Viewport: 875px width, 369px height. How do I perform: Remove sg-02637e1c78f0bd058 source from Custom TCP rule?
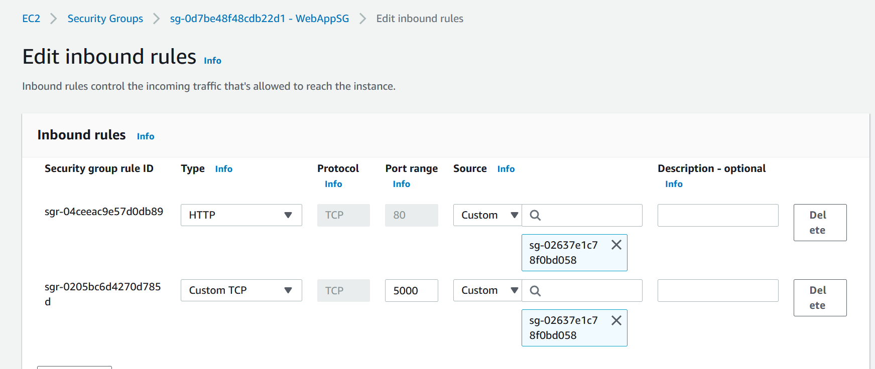point(616,320)
